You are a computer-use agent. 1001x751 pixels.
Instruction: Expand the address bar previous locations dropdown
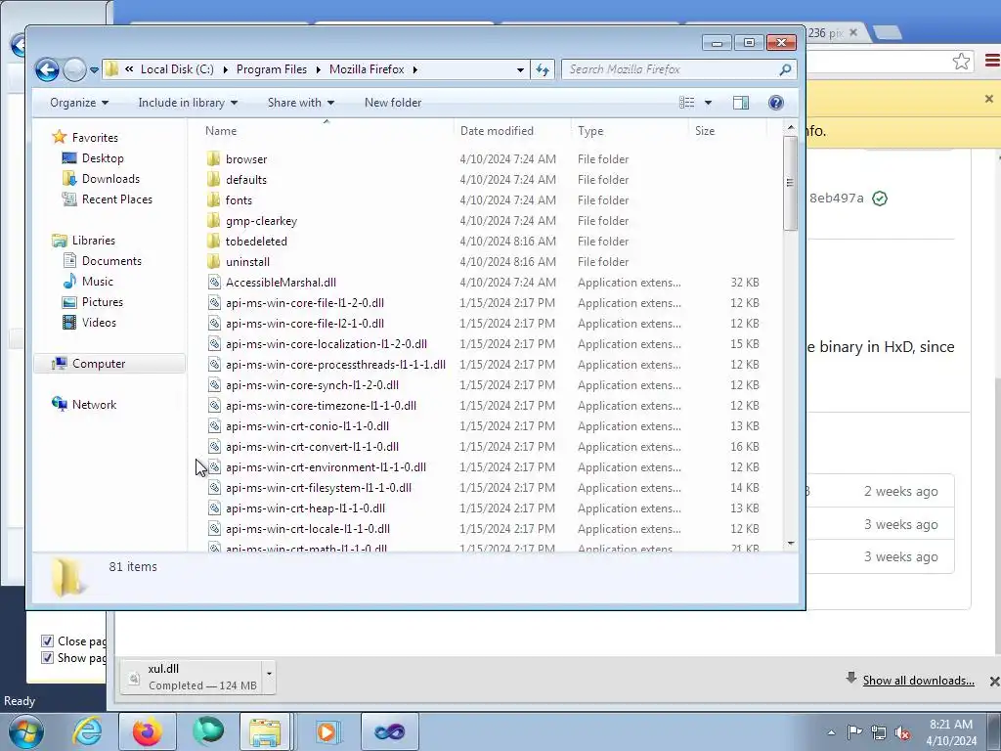pos(520,69)
